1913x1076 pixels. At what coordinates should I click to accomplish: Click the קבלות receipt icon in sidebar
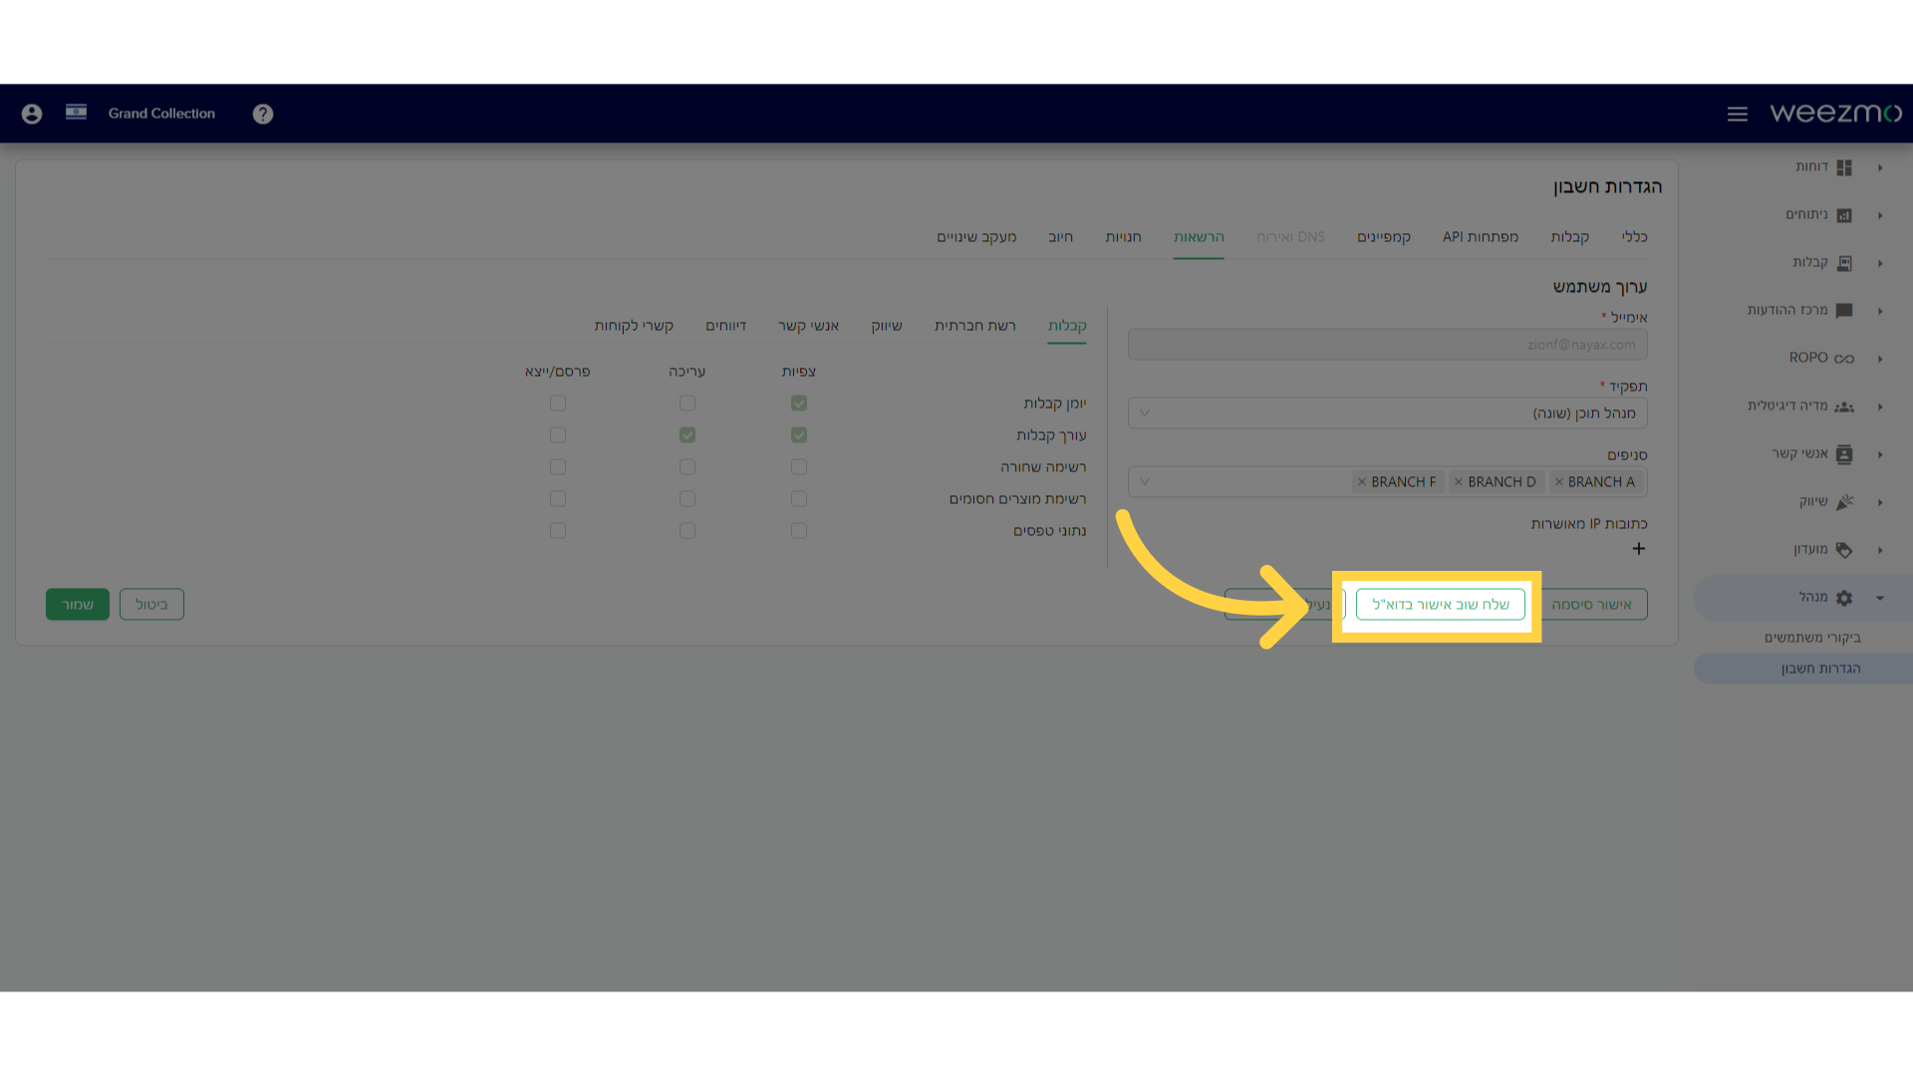tap(1844, 263)
